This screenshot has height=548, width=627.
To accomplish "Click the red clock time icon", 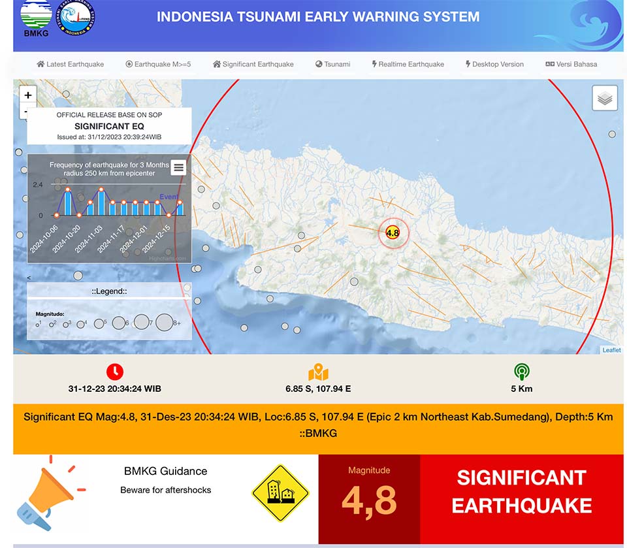I will tap(114, 372).
